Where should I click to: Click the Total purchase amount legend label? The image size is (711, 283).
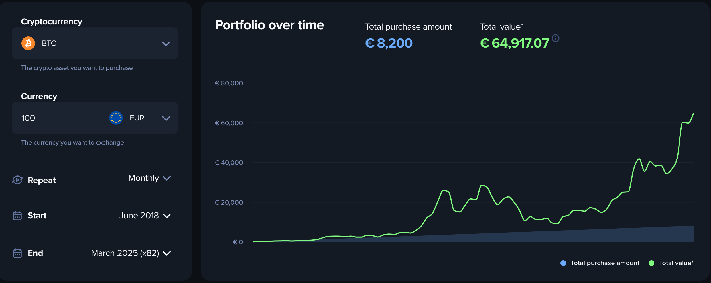[x=605, y=263]
